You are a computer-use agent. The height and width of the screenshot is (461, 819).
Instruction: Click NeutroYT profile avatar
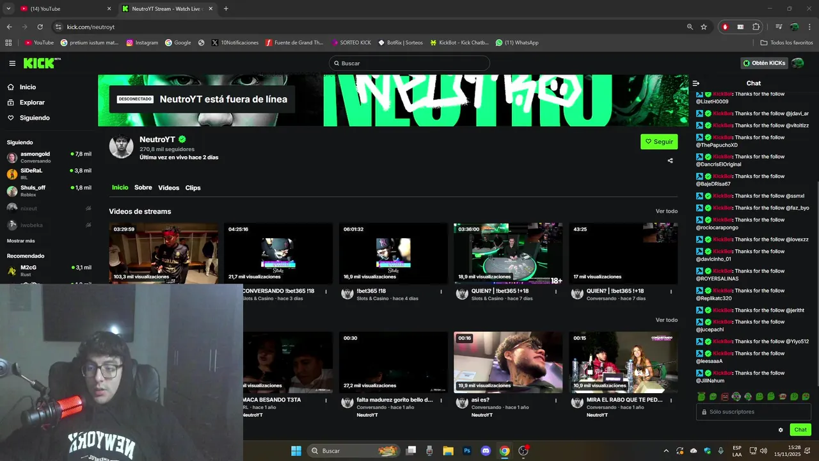click(x=121, y=147)
